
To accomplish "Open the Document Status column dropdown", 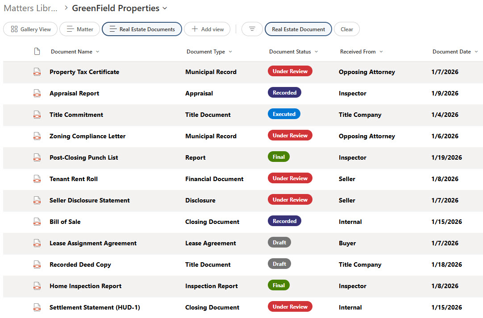I will [x=316, y=51].
